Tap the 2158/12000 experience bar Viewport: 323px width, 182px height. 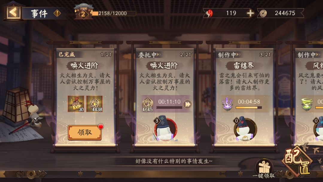114,13
